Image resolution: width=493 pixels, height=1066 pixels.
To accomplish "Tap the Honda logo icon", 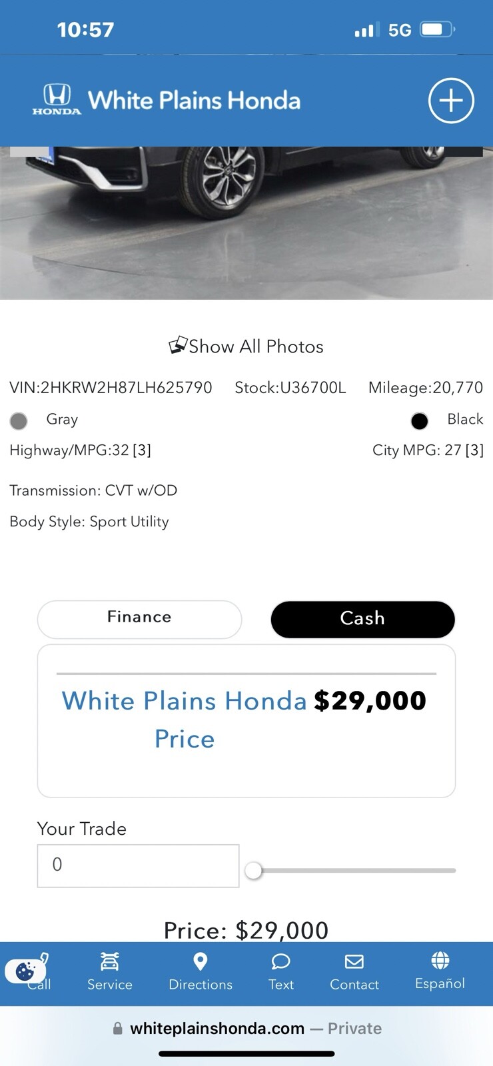I will pyautogui.click(x=57, y=100).
